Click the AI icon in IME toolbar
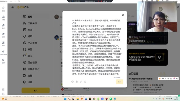This screenshot has width=180, height=101. coord(177,79)
